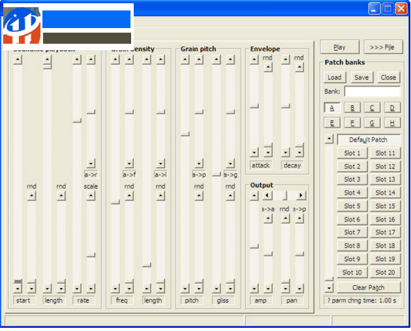
Task: Click the pan slider left arrow
Action: tap(267, 195)
